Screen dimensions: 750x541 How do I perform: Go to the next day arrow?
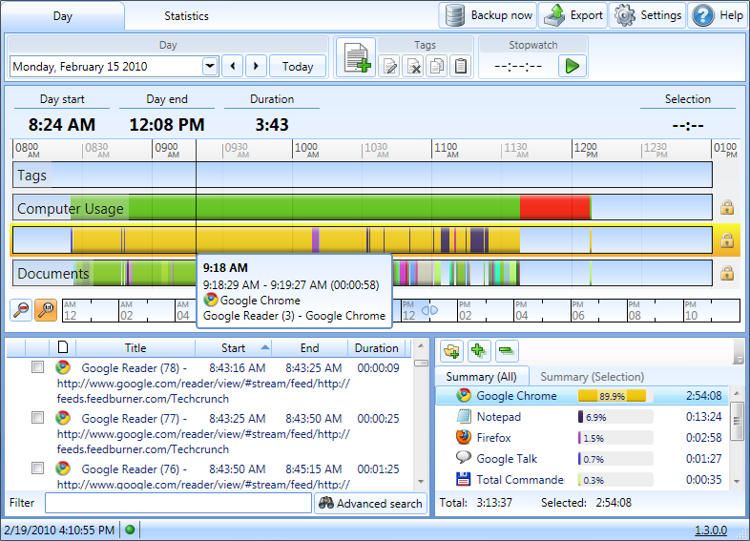click(x=256, y=66)
